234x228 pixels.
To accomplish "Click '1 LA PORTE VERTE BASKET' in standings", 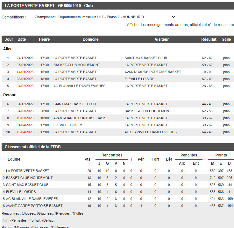I will (26, 171).
